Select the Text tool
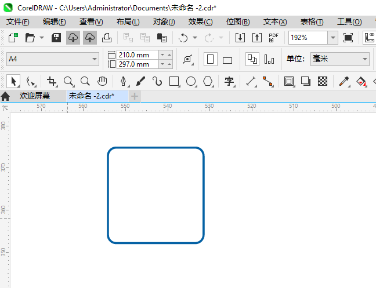The width and height of the screenshot is (376, 288). pos(229,81)
